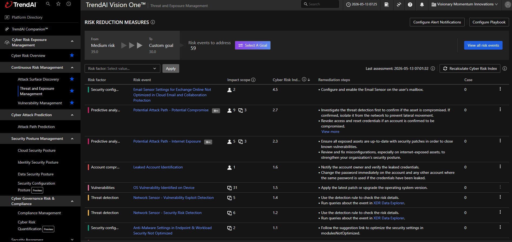Open Anti-Malware Settings Not Optimized link
Screen dimensions: 512x242
pos(172,230)
